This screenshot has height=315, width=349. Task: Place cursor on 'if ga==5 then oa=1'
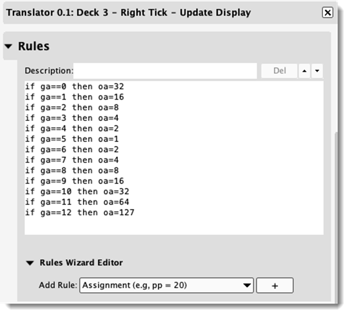[72, 139]
